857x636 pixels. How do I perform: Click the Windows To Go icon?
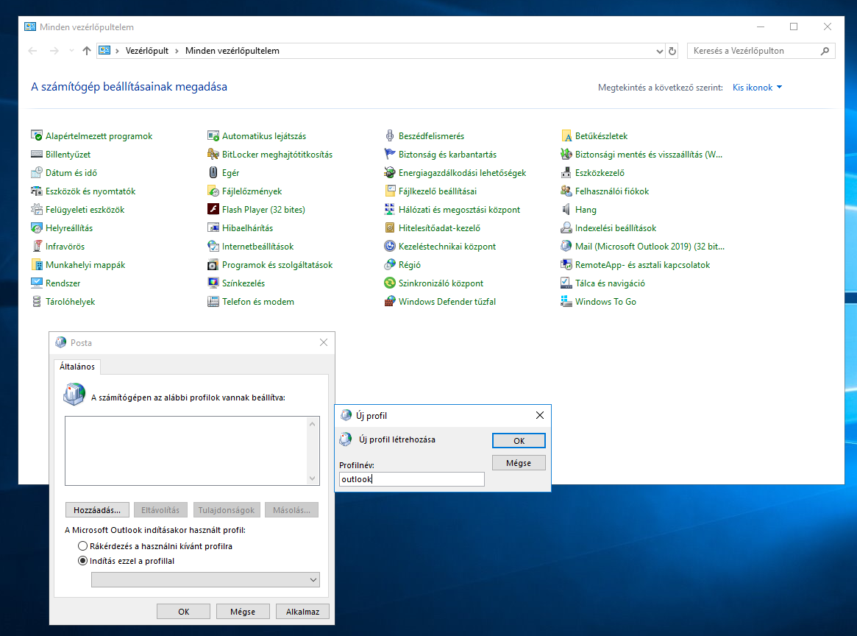point(566,302)
